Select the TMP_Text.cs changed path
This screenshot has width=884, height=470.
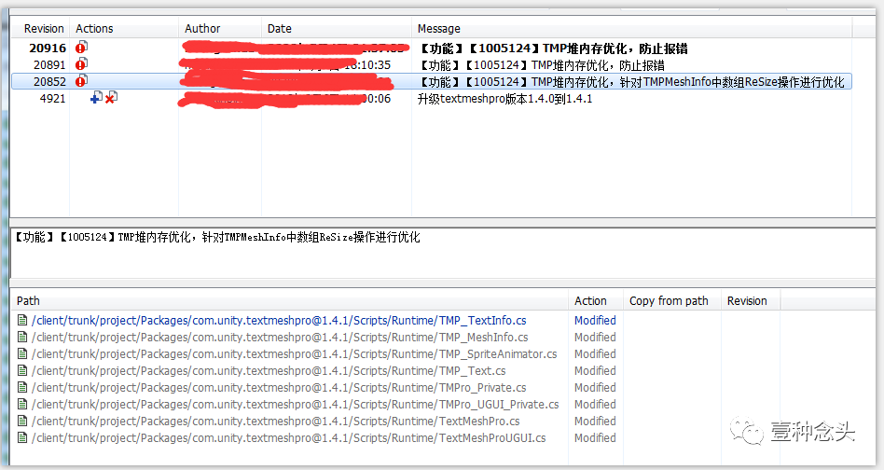coord(269,371)
